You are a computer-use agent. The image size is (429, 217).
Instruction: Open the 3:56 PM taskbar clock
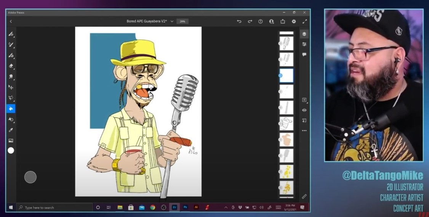[290, 207]
